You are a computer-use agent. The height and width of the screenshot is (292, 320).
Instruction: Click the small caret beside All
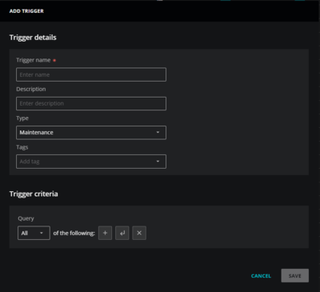point(42,233)
